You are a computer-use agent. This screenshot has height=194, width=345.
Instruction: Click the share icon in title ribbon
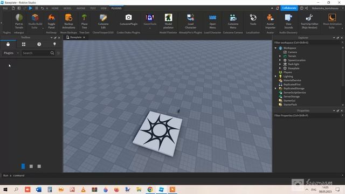click(x=307, y=8)
